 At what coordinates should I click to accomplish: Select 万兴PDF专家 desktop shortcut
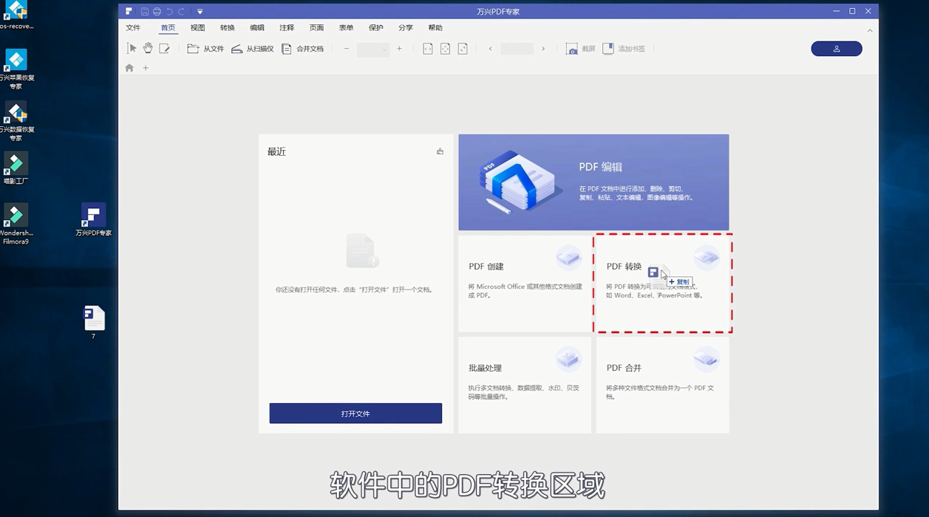tap(93, 220)
